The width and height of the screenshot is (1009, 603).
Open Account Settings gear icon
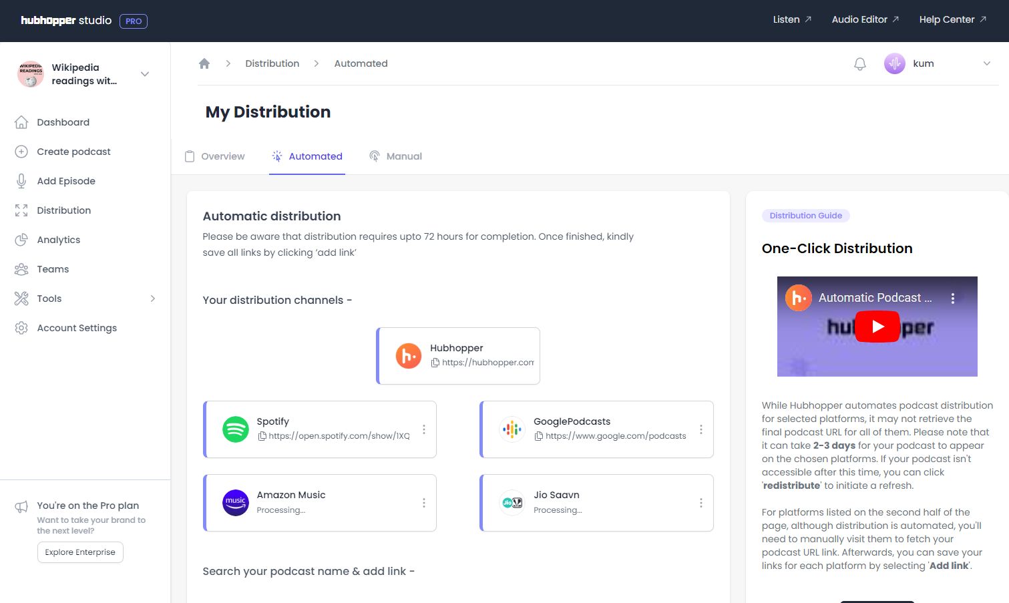pyautogui.click(x=21, y=327)
